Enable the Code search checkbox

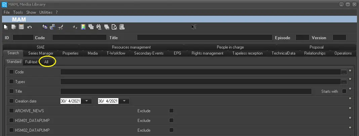pos(11,72)
